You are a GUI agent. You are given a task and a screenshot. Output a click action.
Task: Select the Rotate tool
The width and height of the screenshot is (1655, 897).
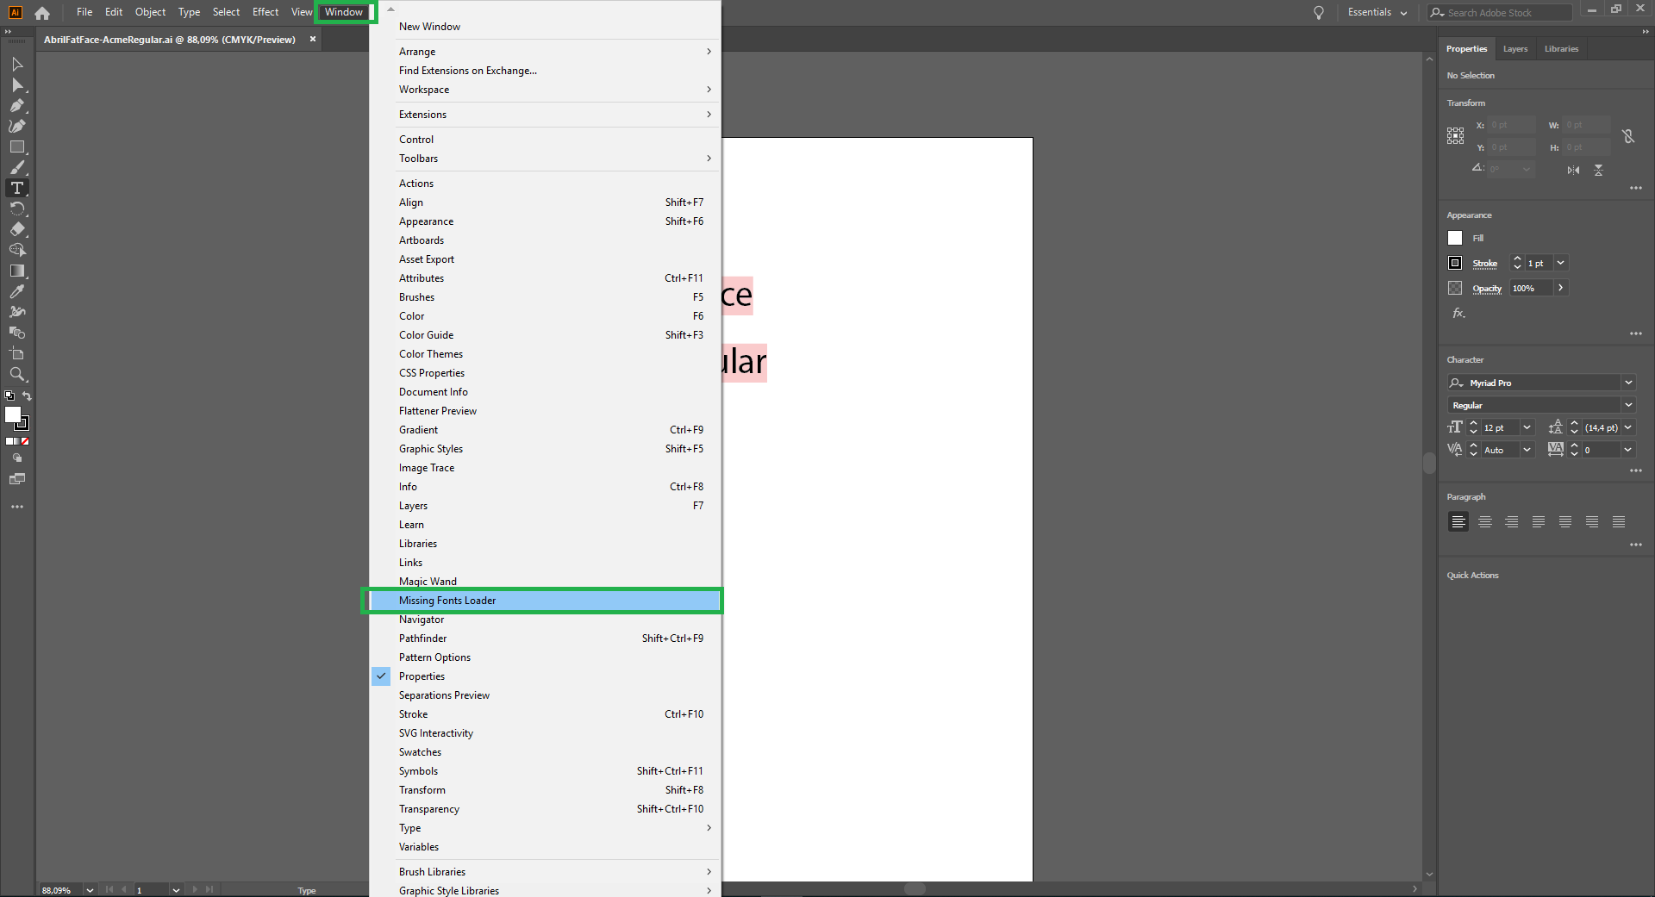(17, 209)
